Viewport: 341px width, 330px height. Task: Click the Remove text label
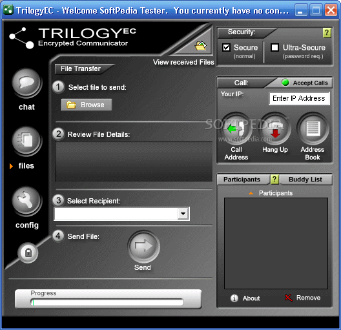(x=308, y=298)
